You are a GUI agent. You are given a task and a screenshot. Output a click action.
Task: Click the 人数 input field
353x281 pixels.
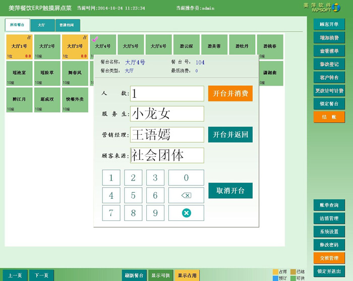[x=167, y=93]
